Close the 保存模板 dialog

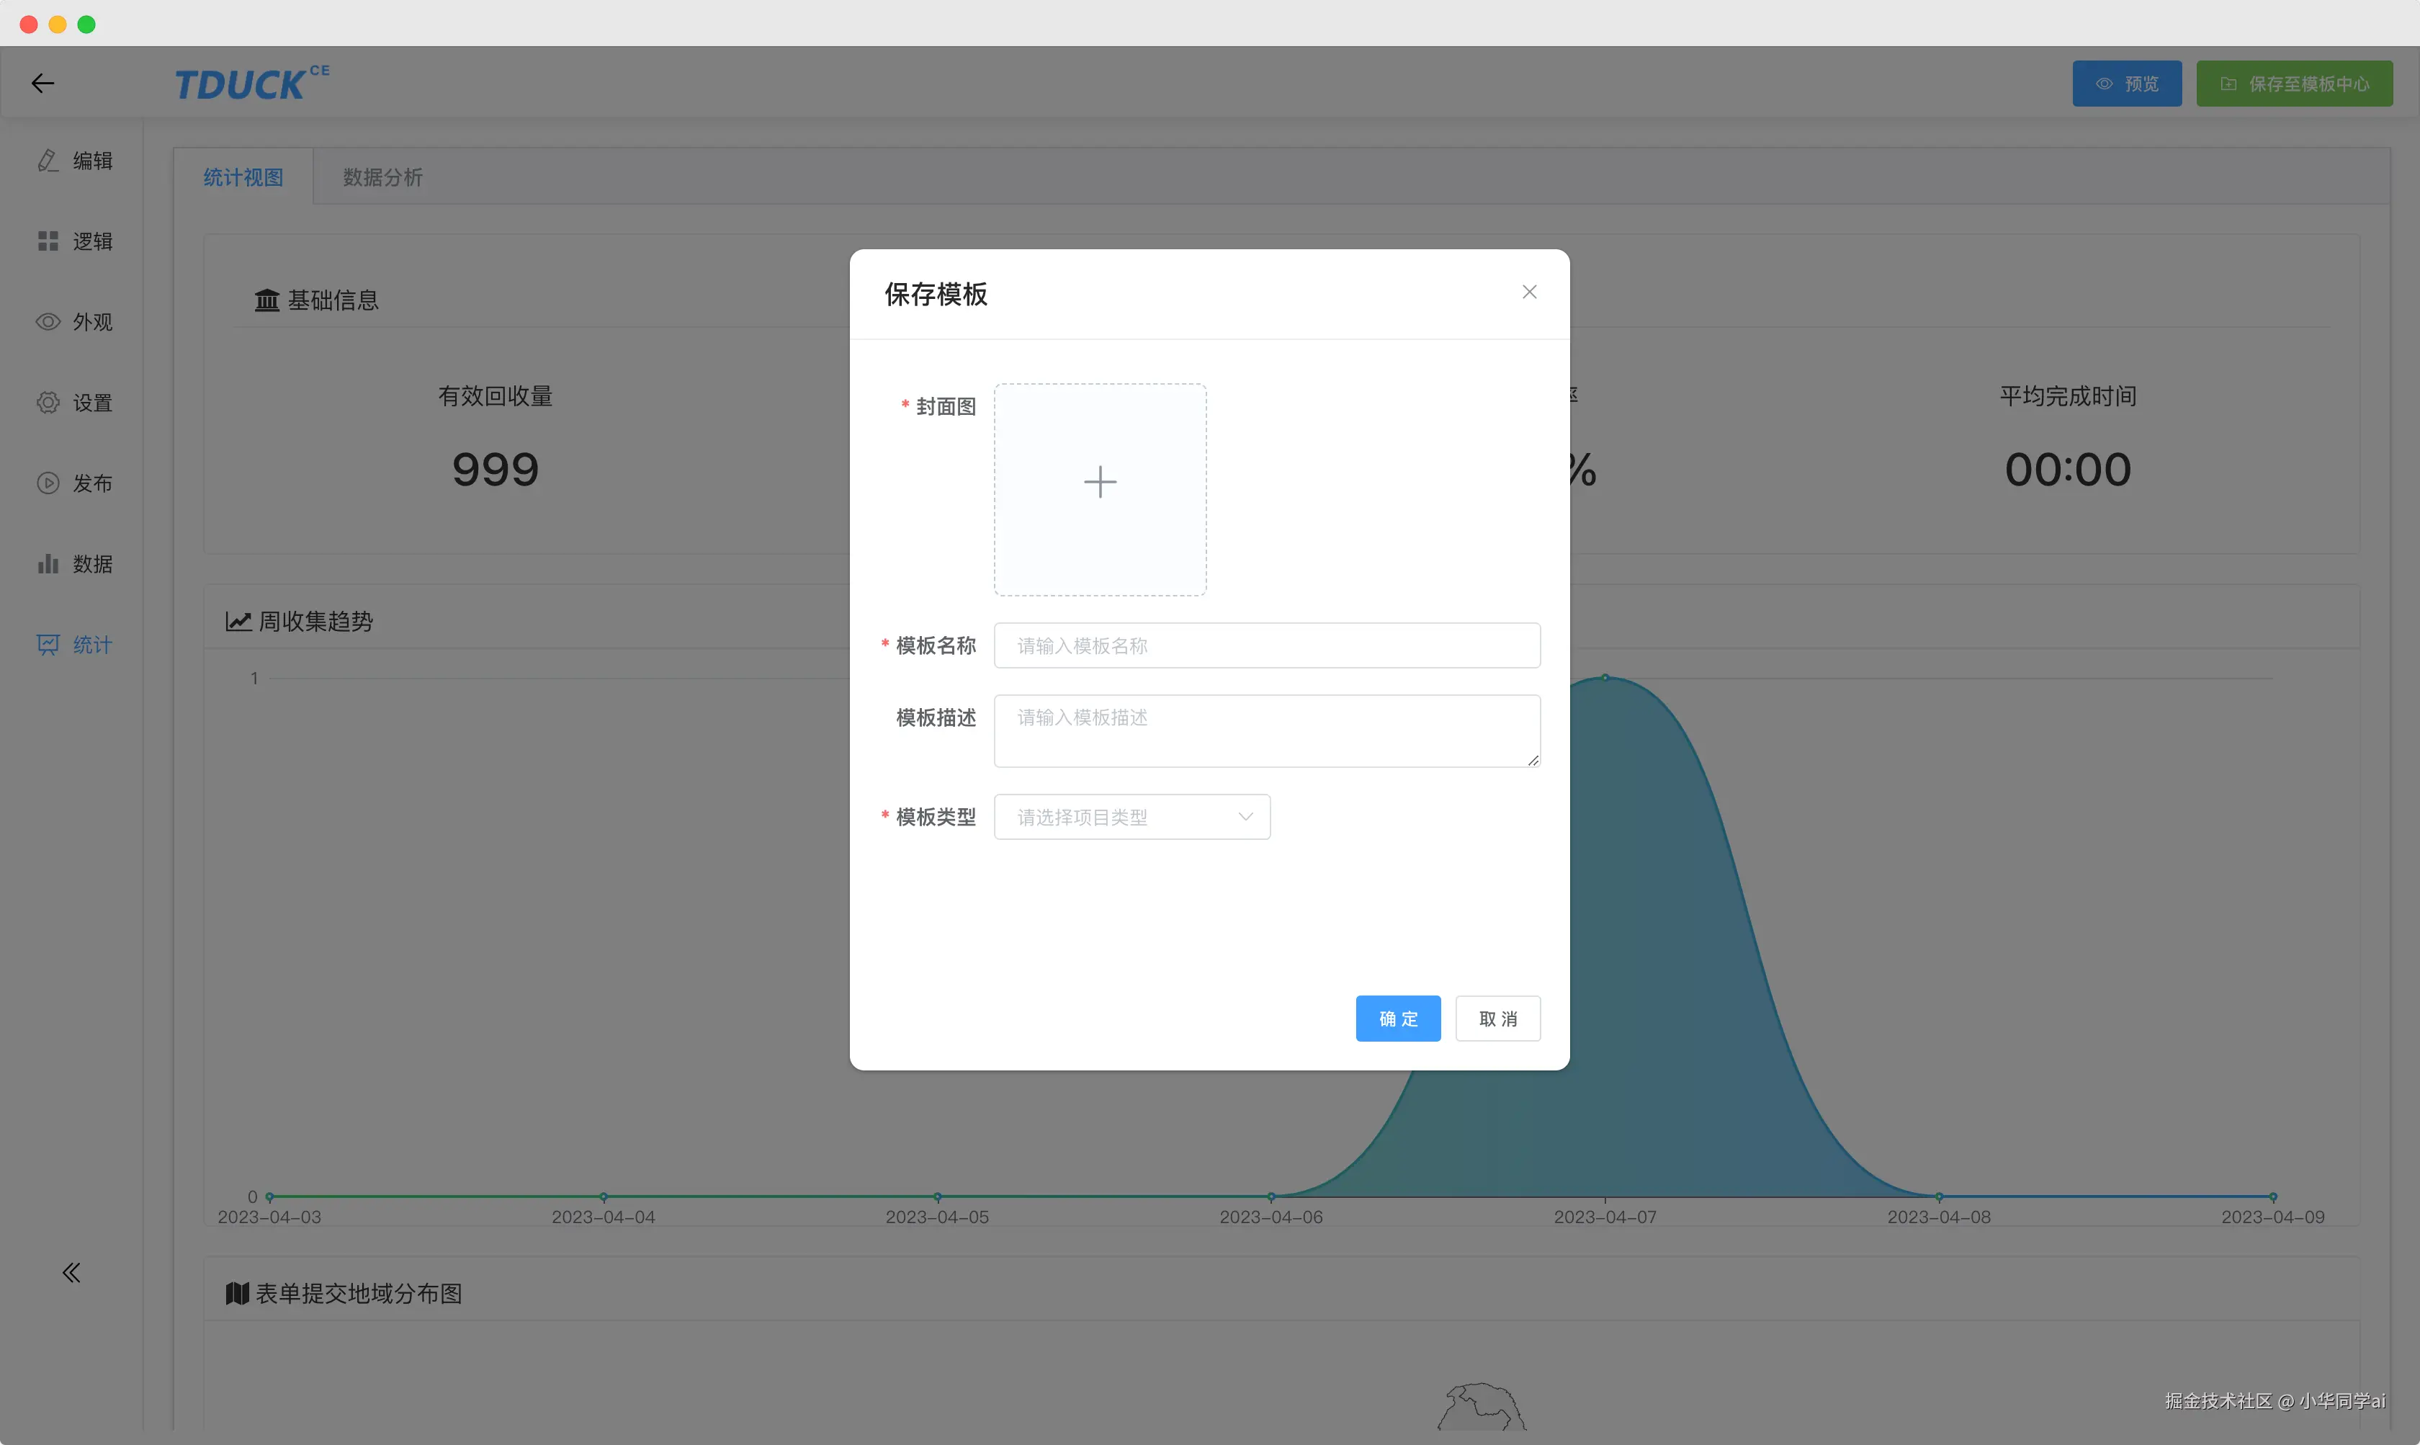[1529, 292]
